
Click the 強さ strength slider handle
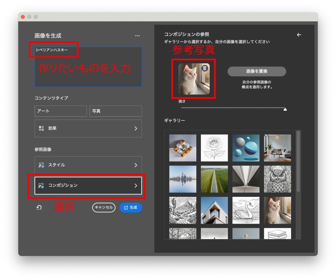[285, 109]
